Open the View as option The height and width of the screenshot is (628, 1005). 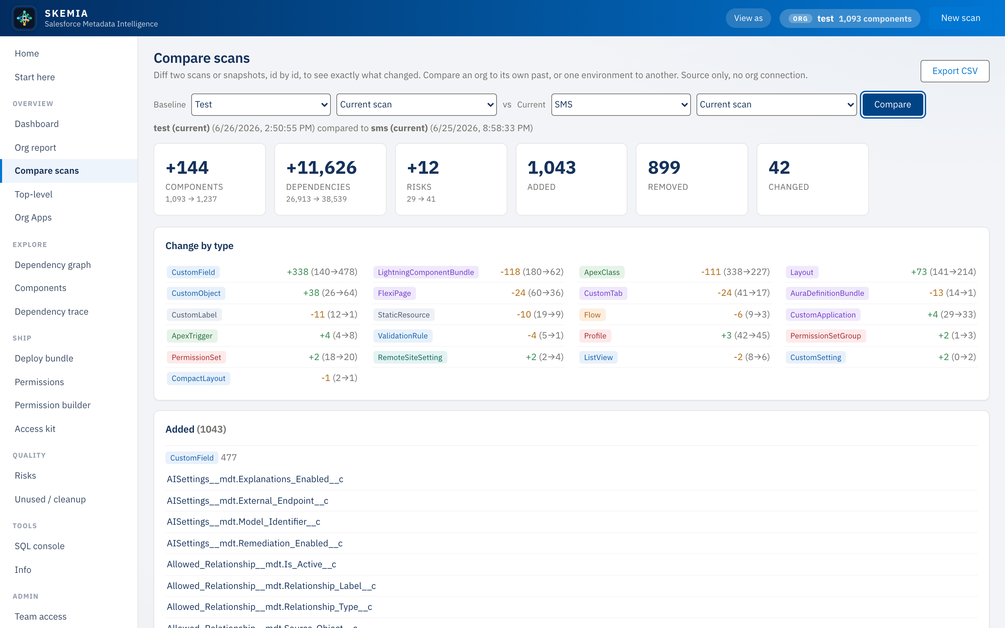(749, 18)
